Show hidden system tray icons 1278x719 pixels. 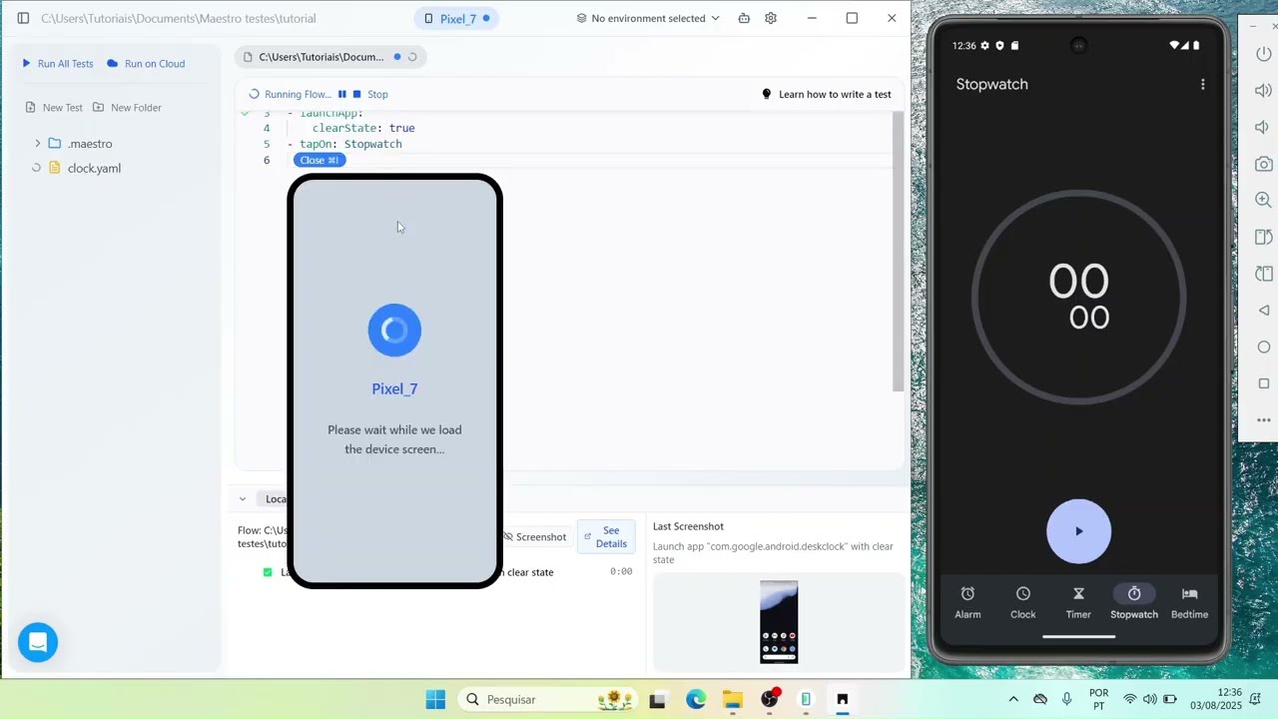(x=1013, y=700)
